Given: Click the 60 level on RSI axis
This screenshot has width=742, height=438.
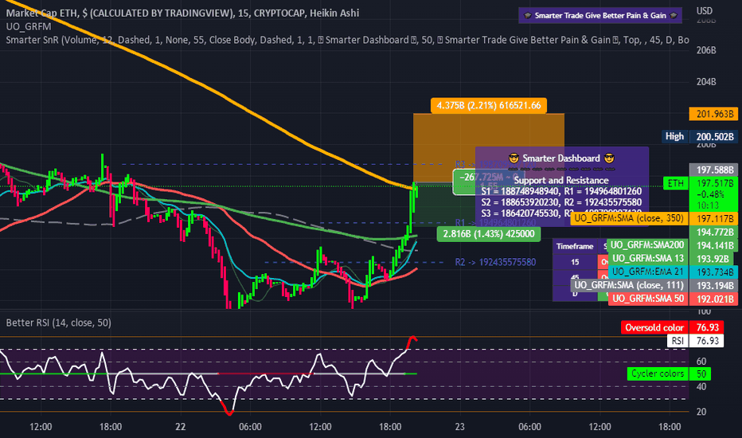Looking at the screenshot, I should [701, 362].
